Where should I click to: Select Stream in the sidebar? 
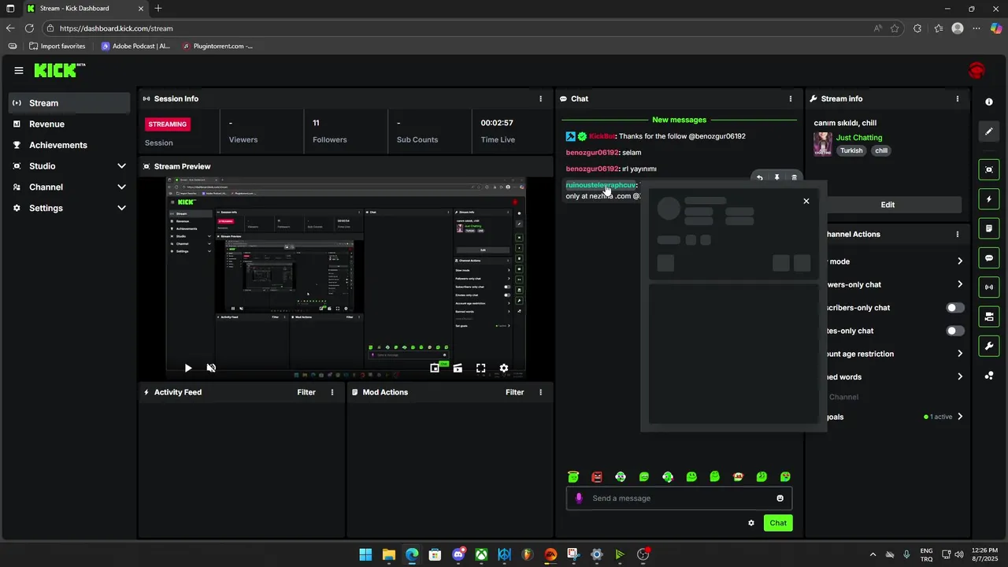[69, 103]
